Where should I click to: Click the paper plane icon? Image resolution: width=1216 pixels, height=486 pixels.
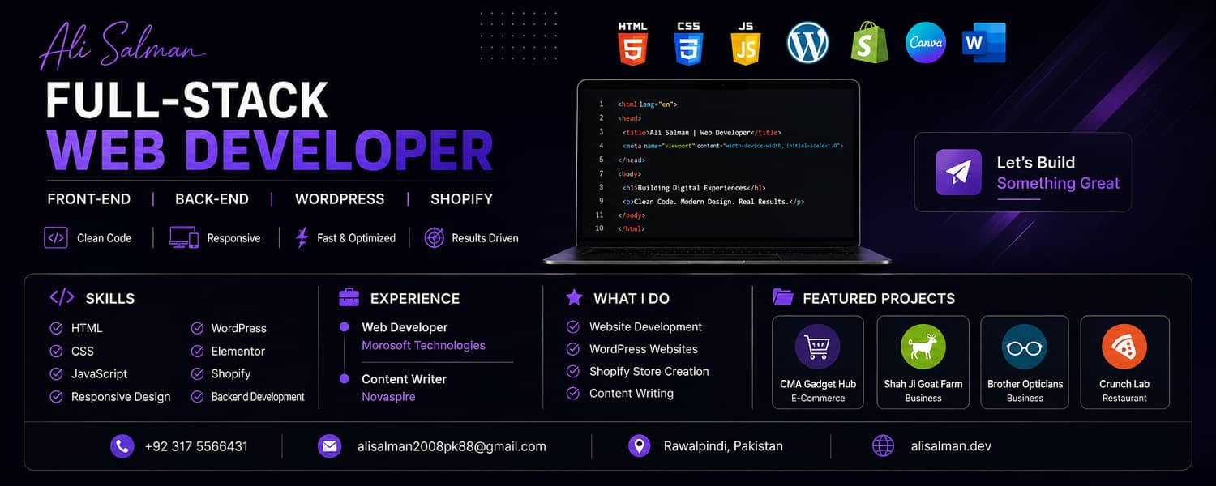958,172
